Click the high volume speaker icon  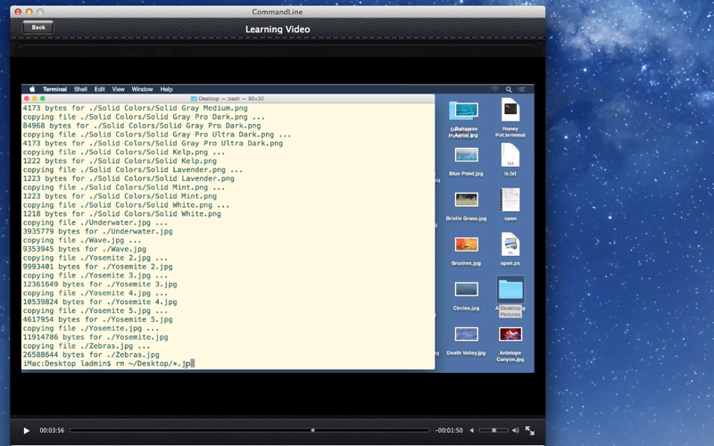click(x=516, y=430)
